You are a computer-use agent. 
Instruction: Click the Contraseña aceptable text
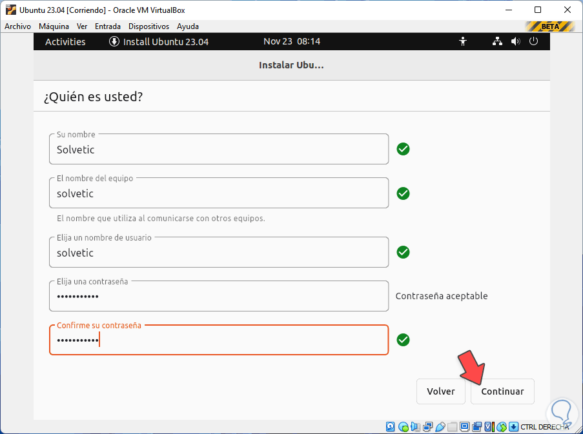442,296
